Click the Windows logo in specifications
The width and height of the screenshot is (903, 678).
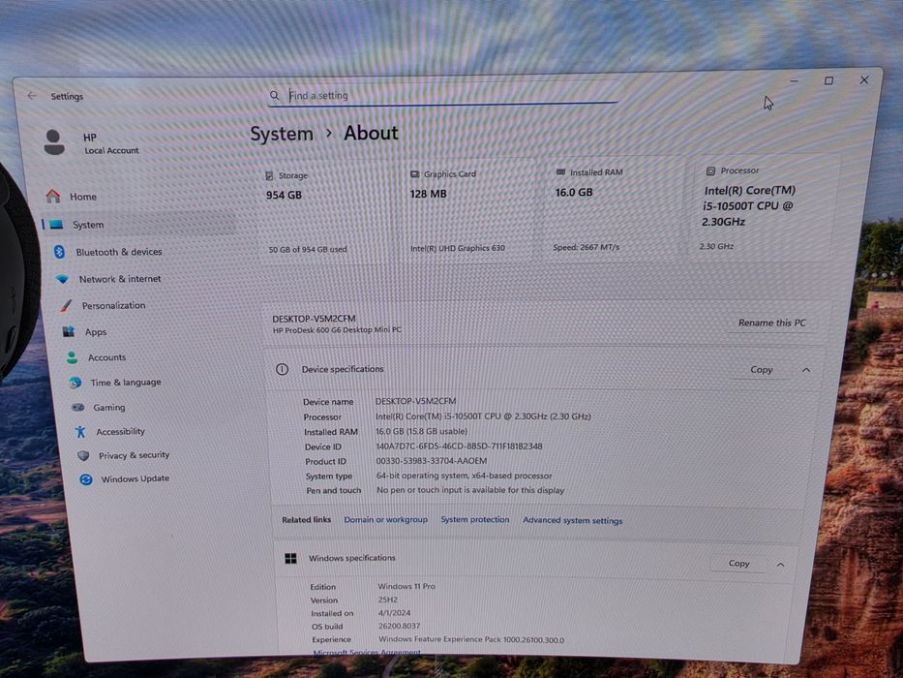[290, 558]
